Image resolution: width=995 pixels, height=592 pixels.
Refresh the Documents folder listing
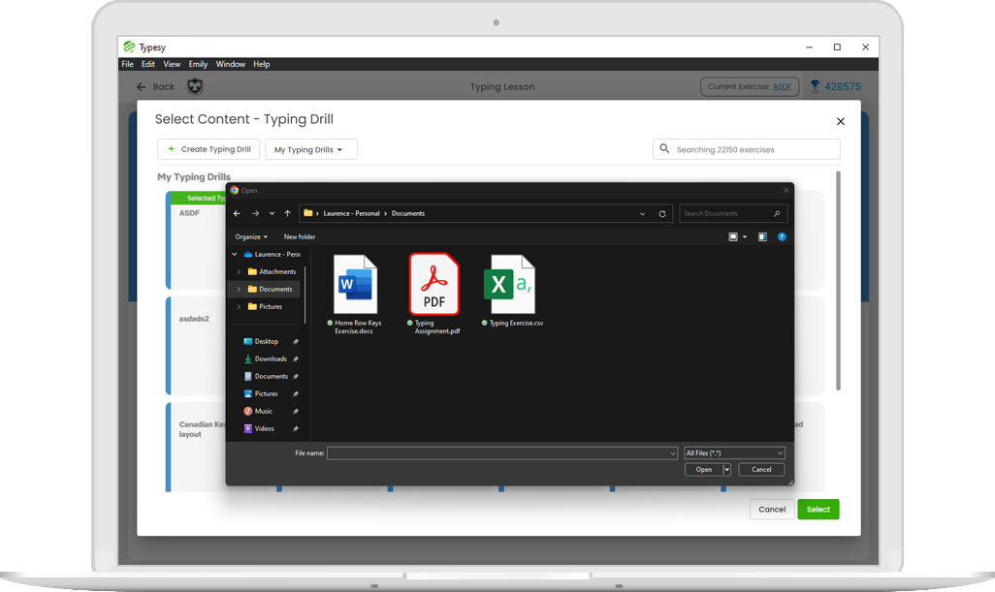661,213
